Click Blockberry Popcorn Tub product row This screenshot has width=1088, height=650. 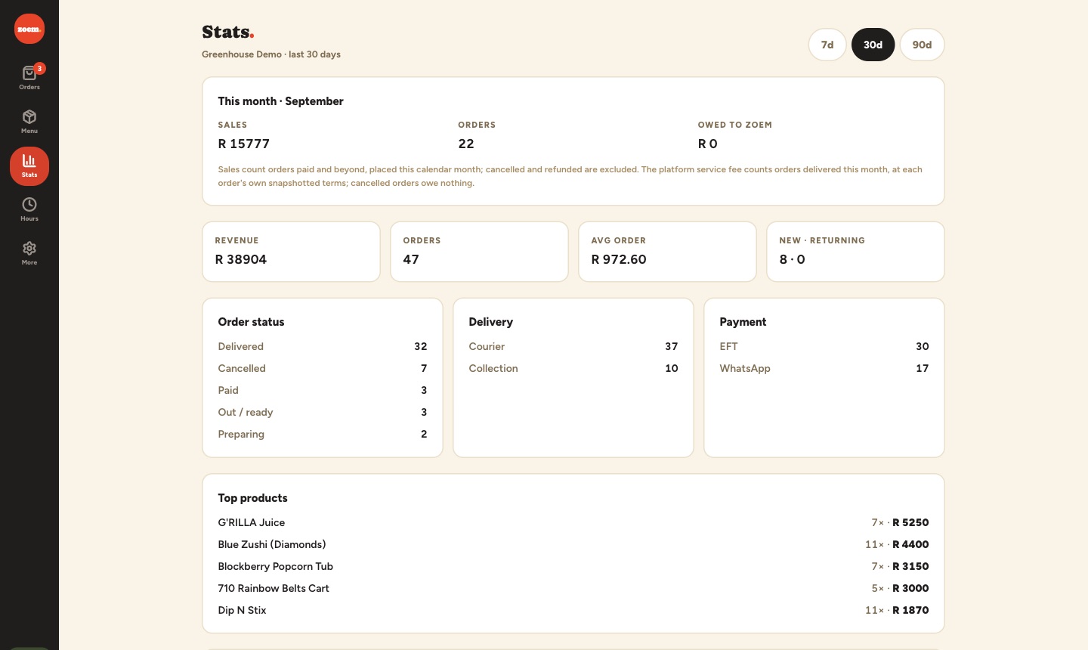point(573,566)
